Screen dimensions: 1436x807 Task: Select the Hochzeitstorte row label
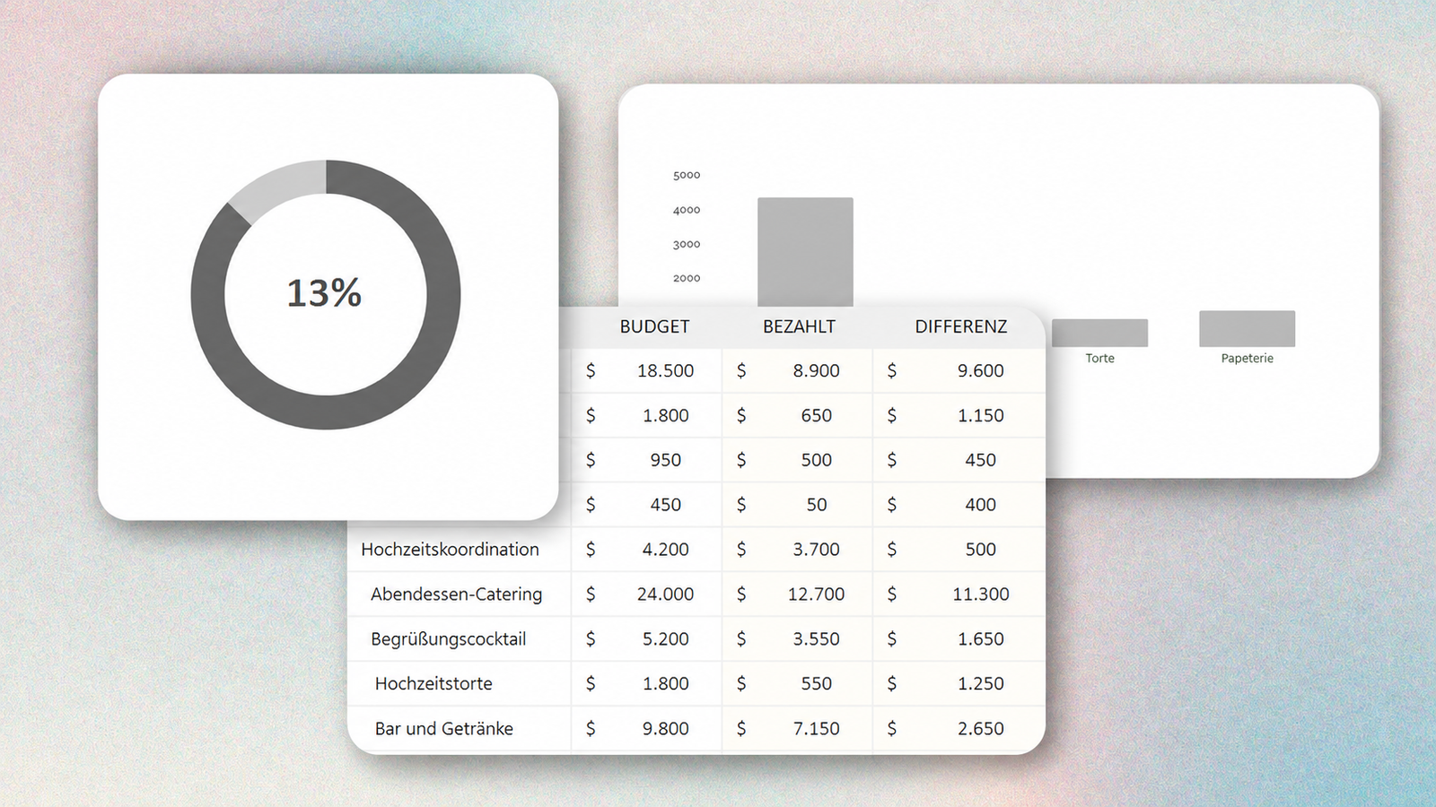(x=433, y=683)
